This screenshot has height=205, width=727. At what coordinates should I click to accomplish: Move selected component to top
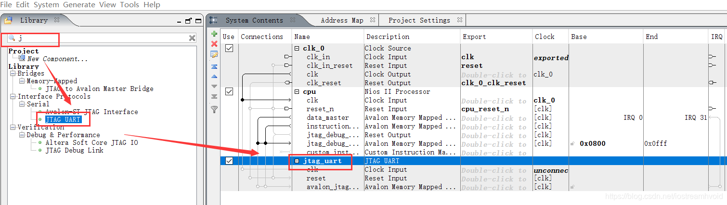(x=214, y=66)
